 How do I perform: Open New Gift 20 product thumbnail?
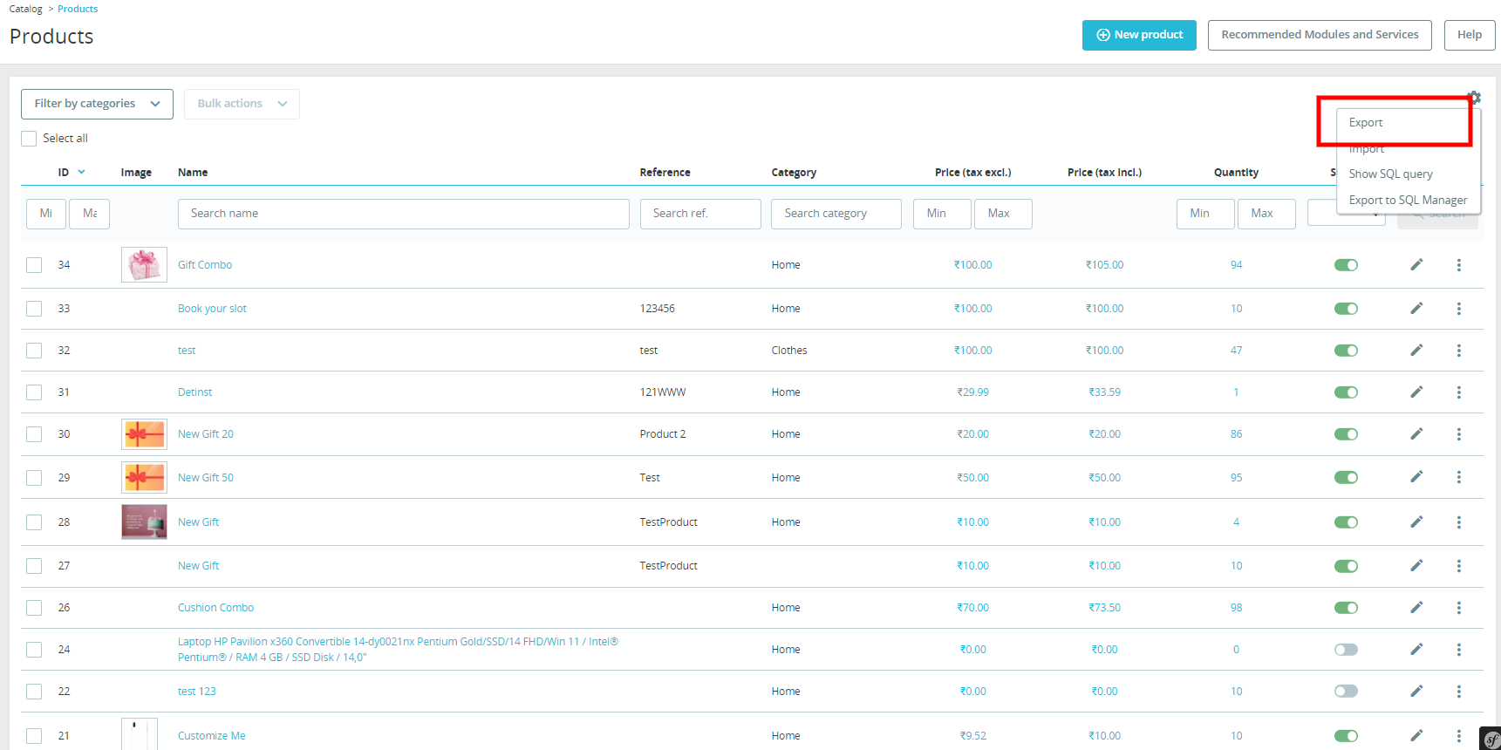(144, 434)
